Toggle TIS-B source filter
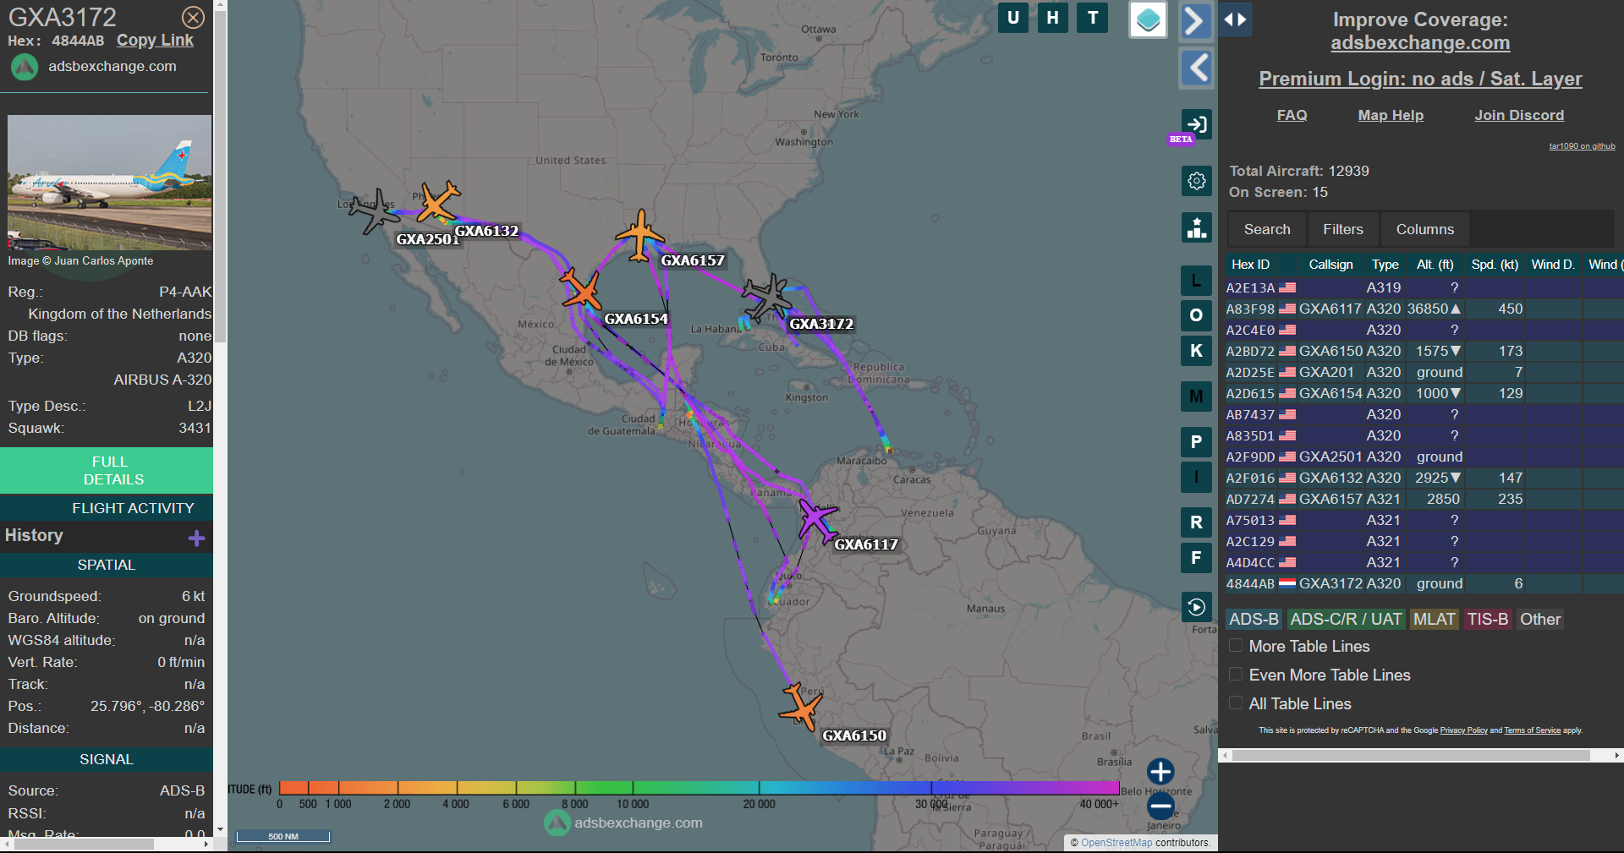This screenshot has width=1624, height=853. tap(1488, 619)
